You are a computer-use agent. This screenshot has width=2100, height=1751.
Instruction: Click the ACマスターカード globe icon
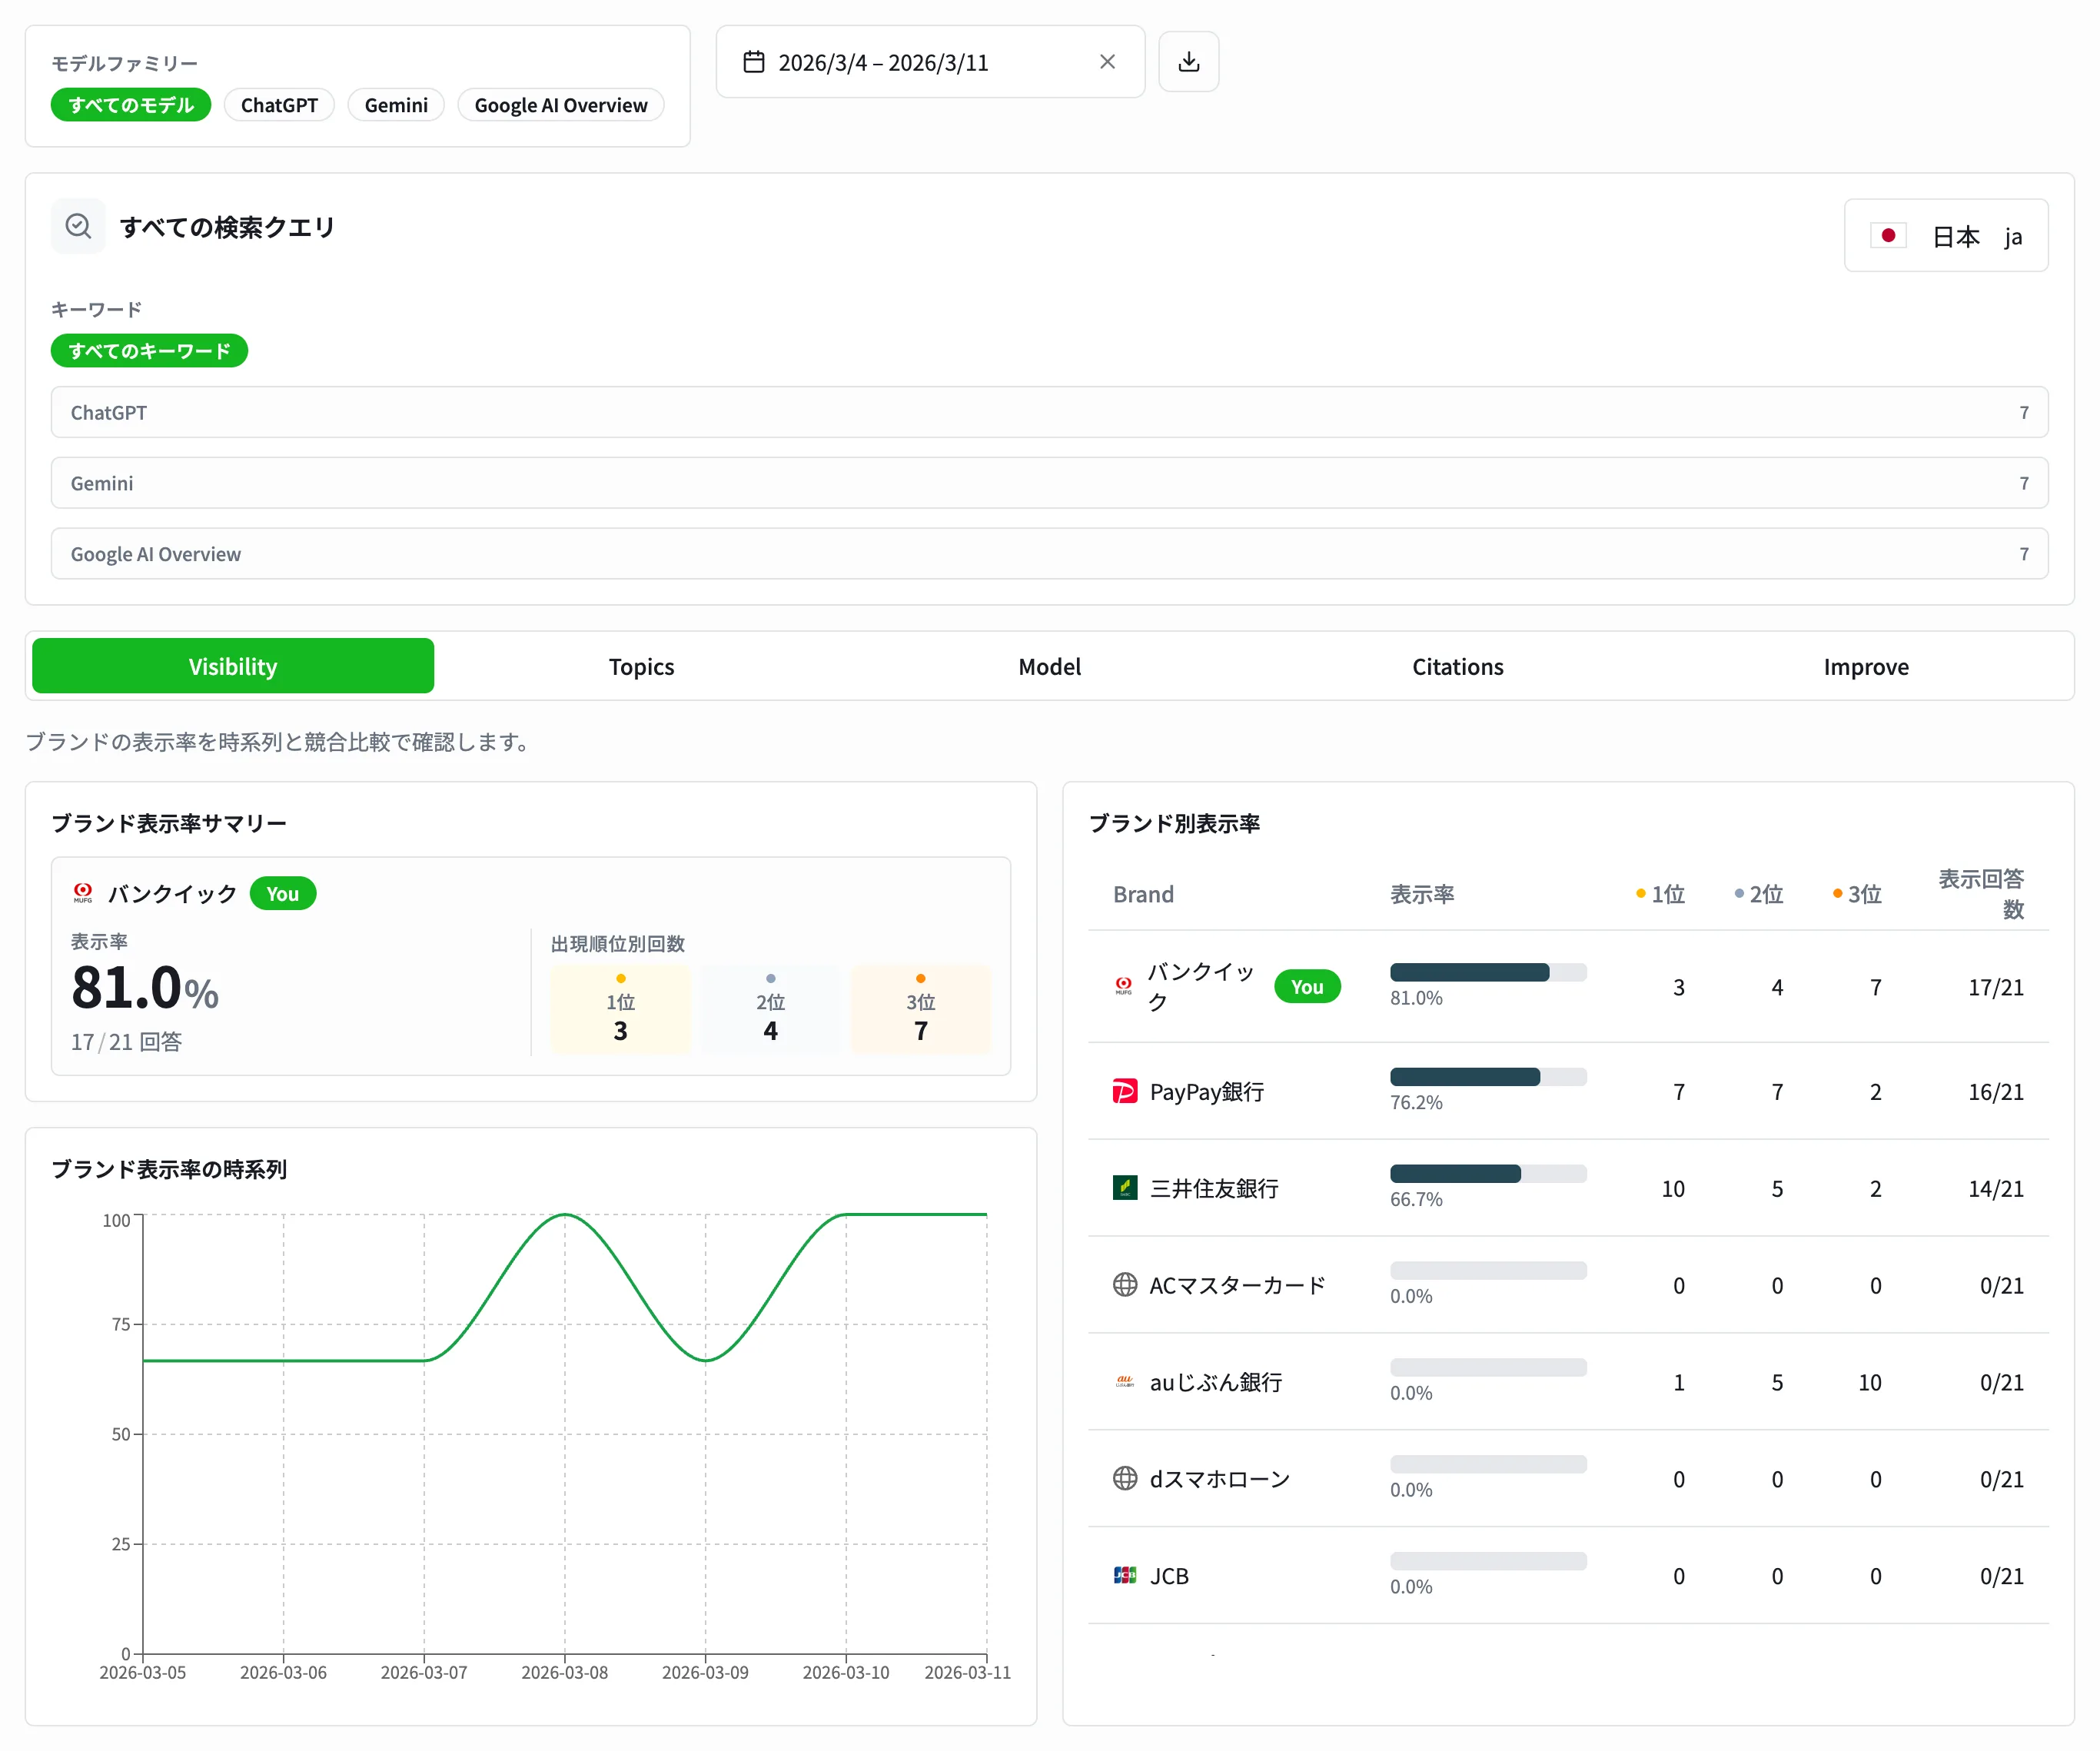1125,1284
